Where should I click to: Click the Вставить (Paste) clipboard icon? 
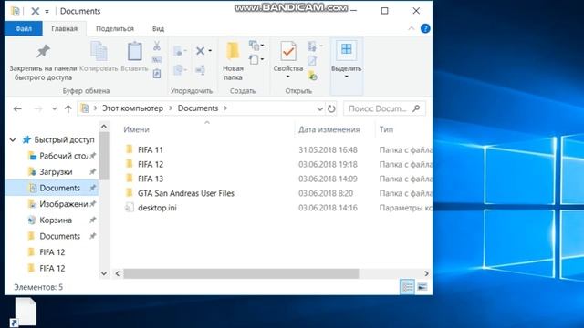click(x=134, y=51)
